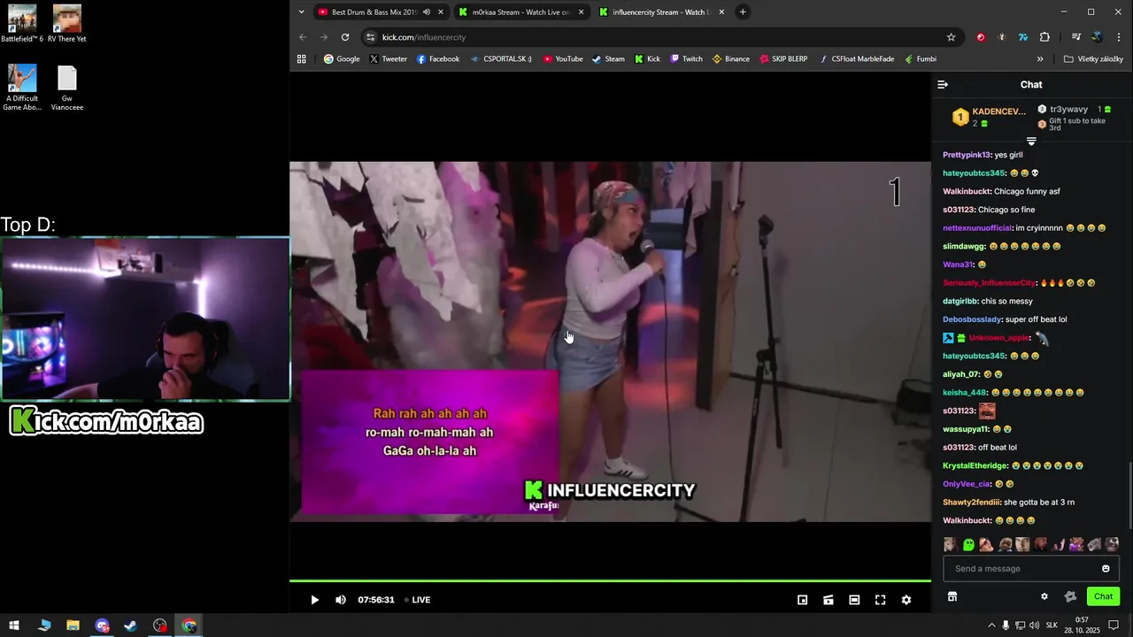Viewport: 1133px width, 637px height.
Task: Toggle theater mode on the player
Action: [854, 600]
